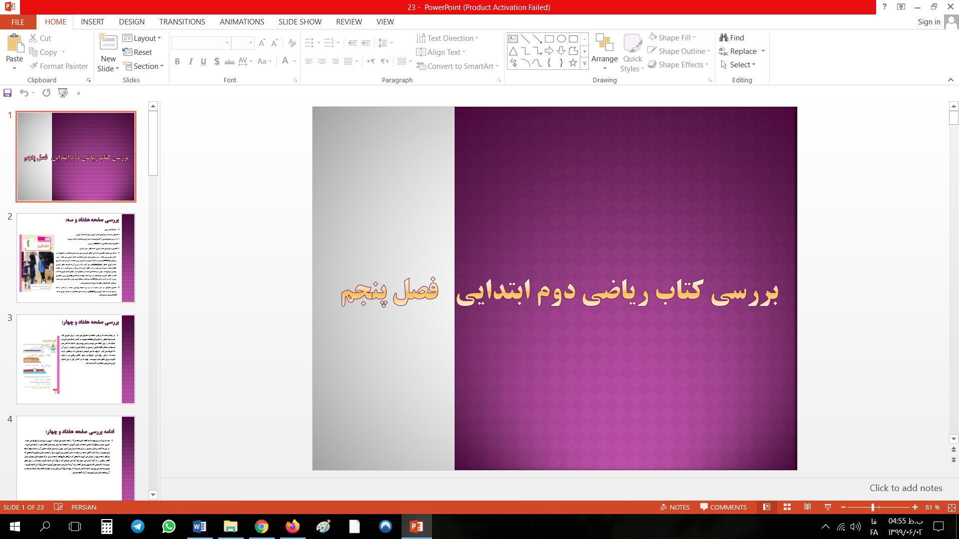Click the Paste clipboard icon
The height and width of the screenshot is (539, 959).
tap(14, 44)
